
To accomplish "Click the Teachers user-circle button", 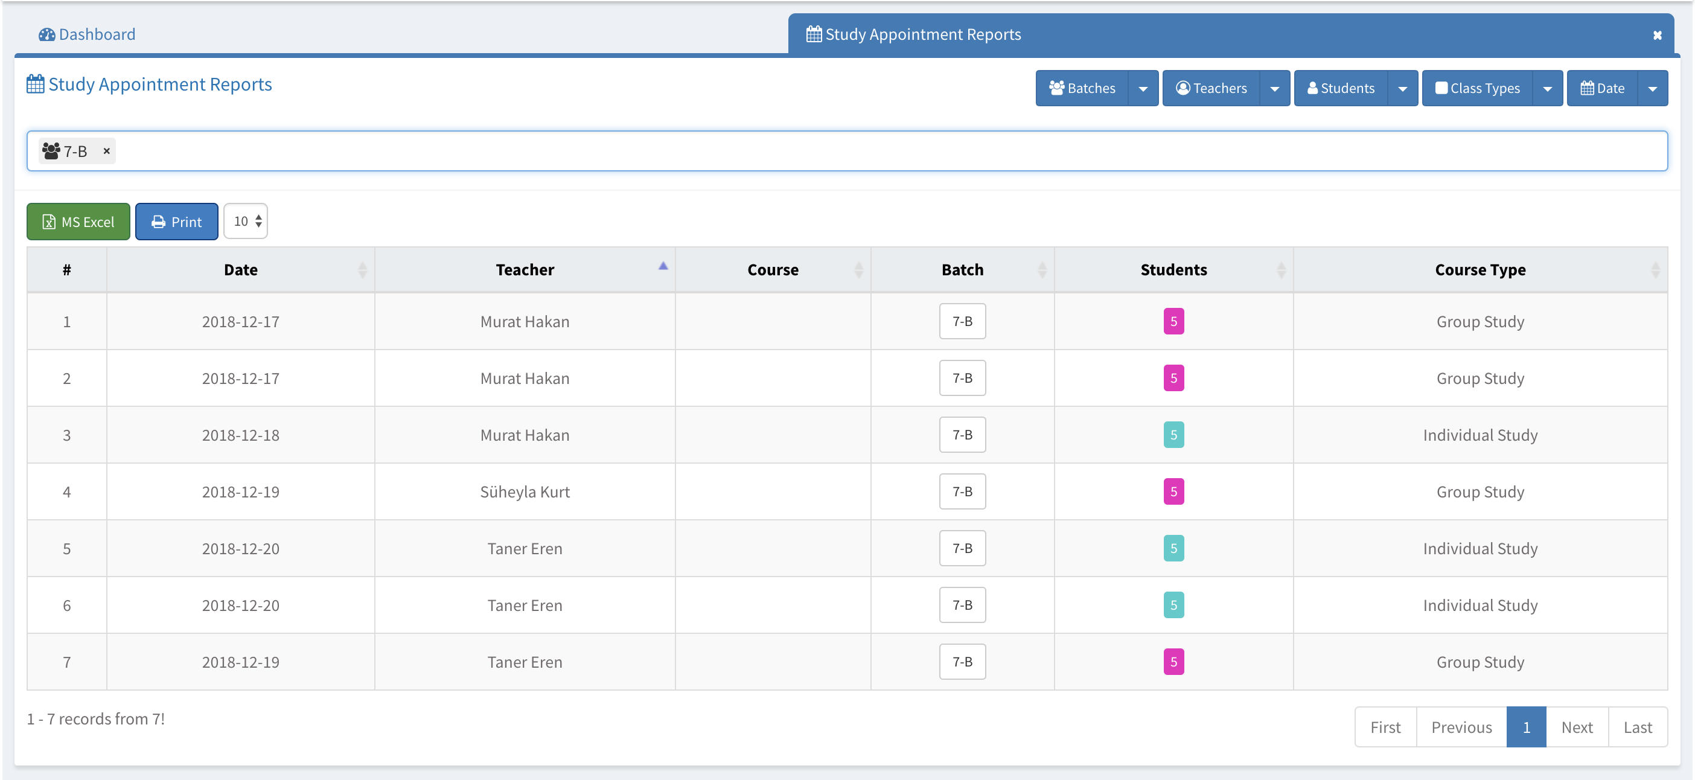I will 1211,88.
